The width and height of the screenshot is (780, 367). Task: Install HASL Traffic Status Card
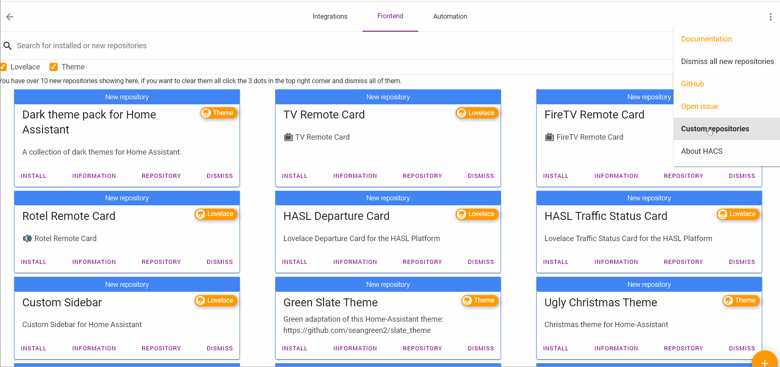coord(556,262)
